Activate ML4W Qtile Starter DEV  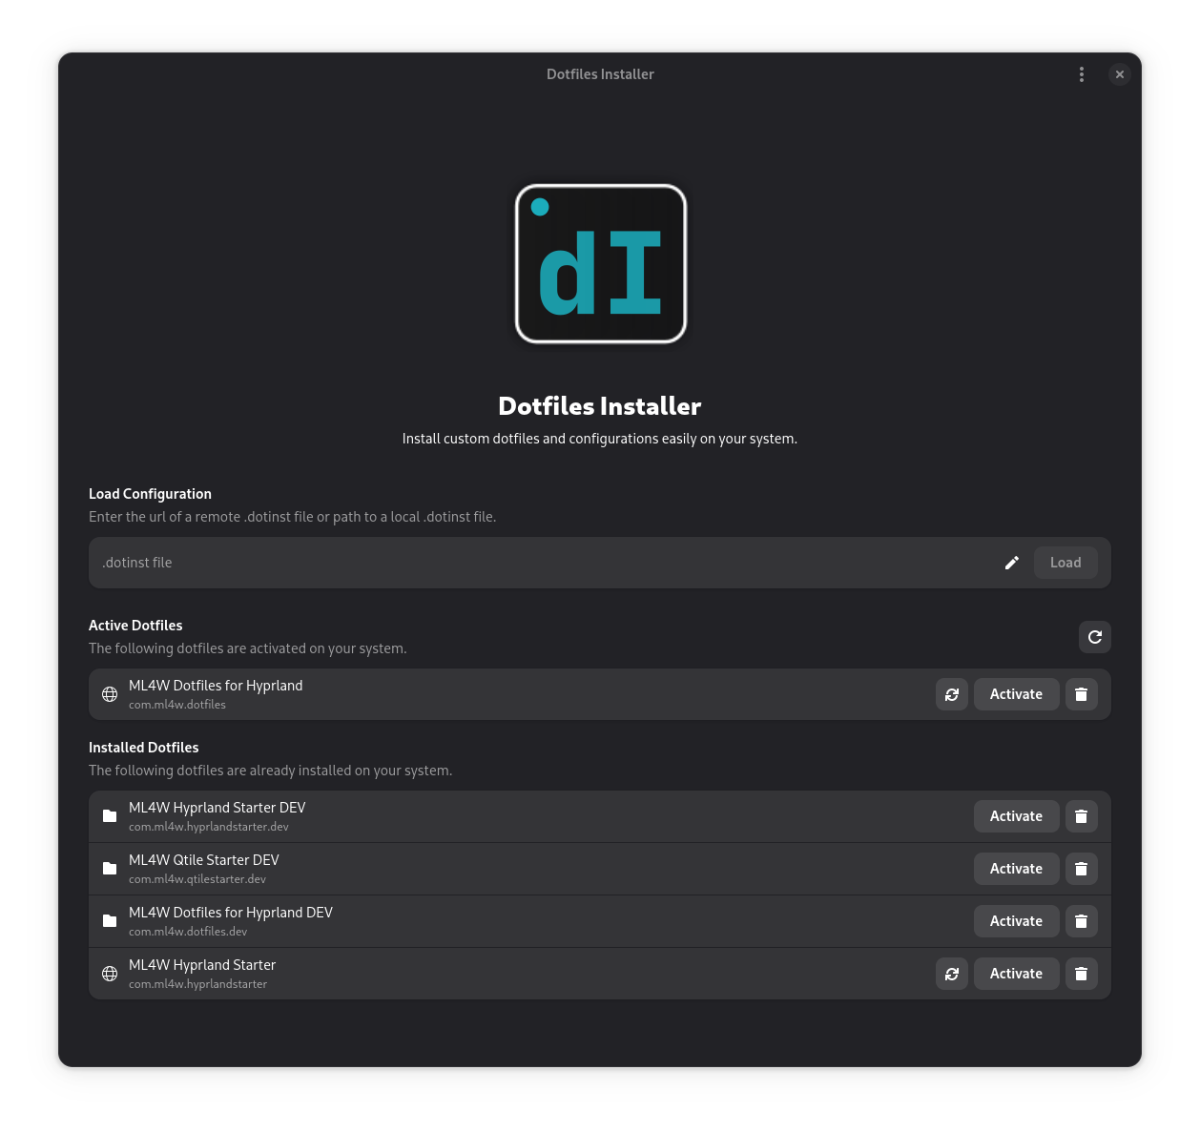(x=1016, y=869)
